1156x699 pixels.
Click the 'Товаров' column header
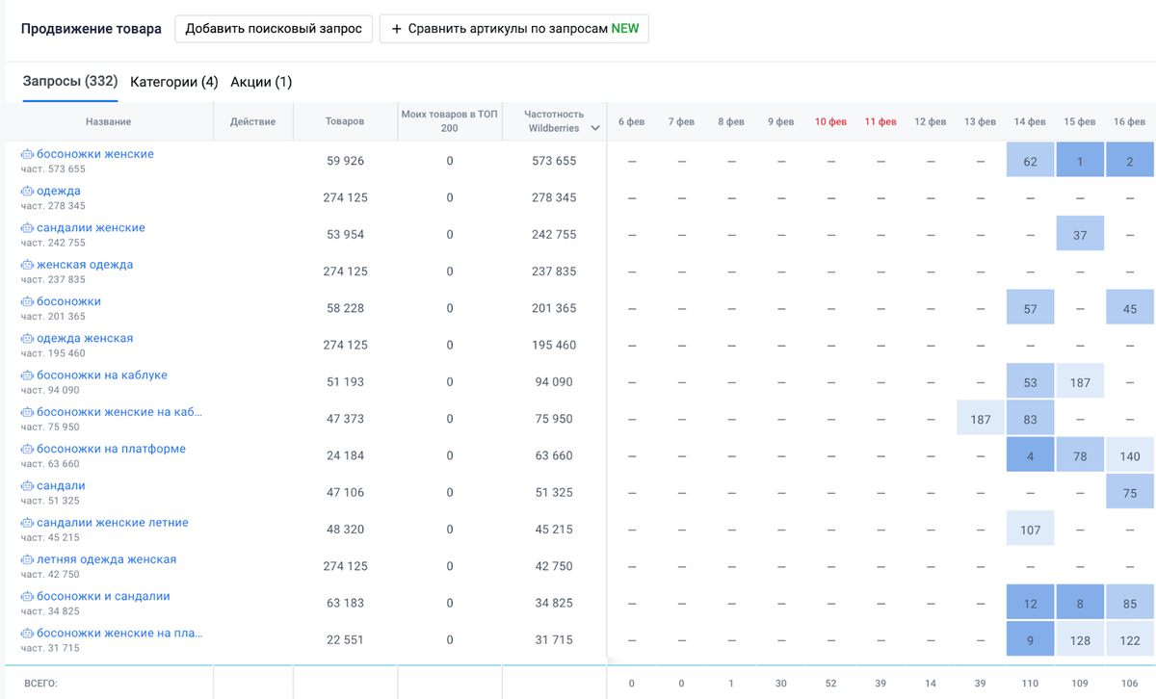[x=345, y=121]
